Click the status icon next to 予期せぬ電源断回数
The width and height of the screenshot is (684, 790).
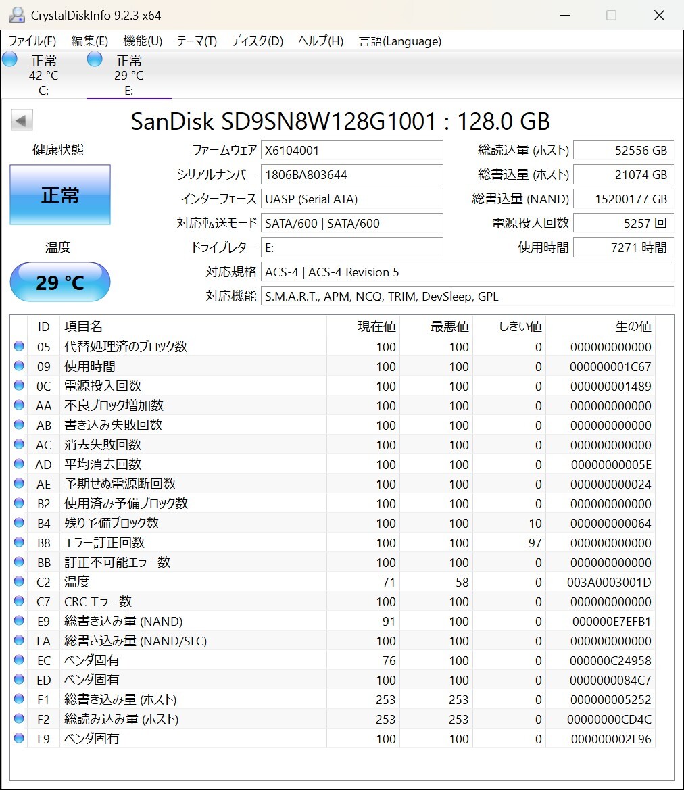coord(19,484)
